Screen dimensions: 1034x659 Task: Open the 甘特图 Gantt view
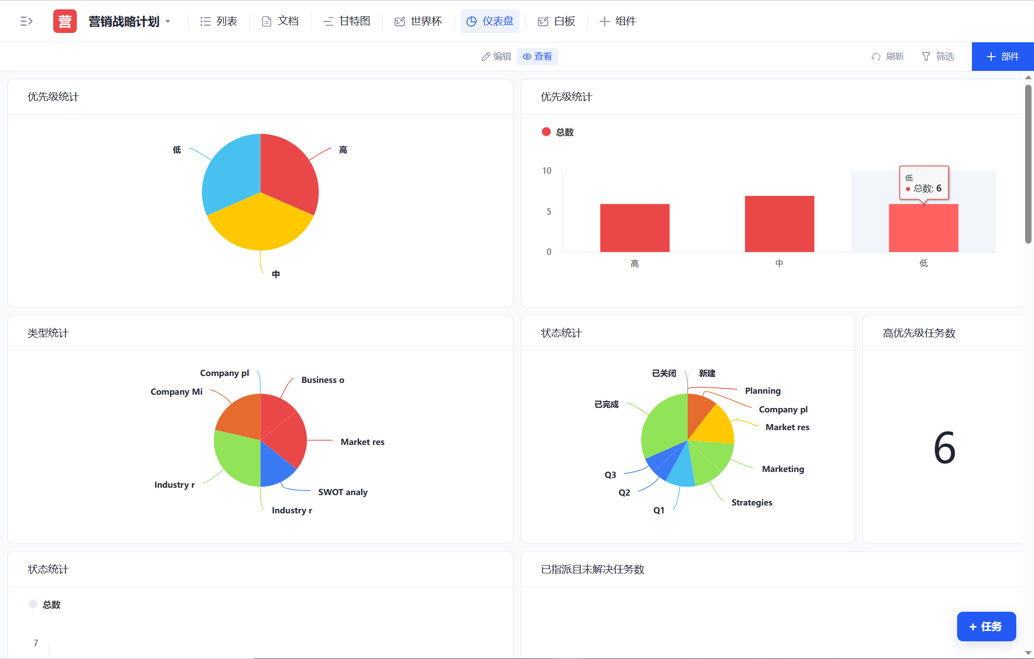347,21
